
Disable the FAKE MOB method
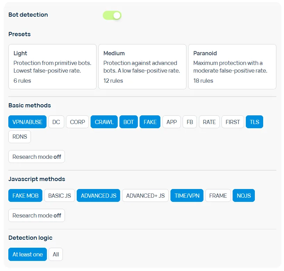(x=25, y=195)
